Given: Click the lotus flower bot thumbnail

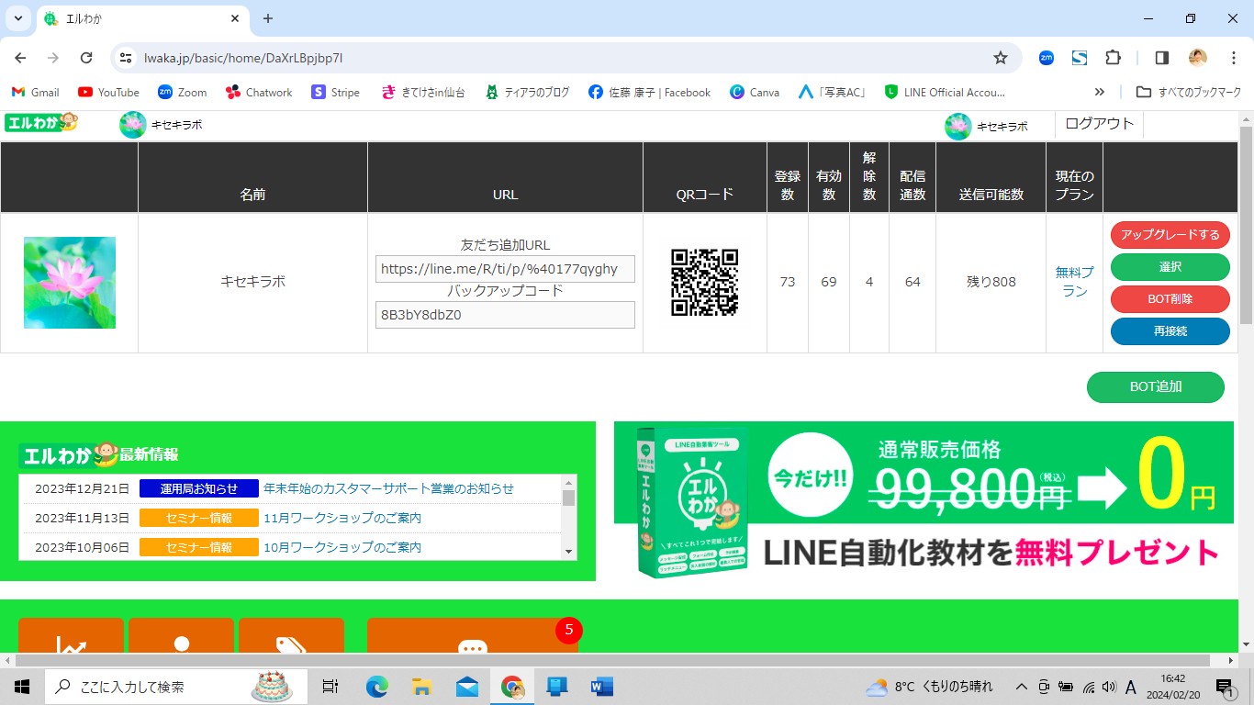Looking at the screenshot, I should click(x=70, y=283).
